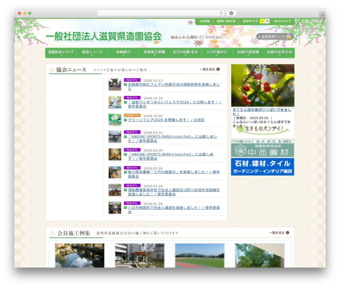Open お庭の豆知識 navigation menu

pyautogui.click(x=248, y=52)
